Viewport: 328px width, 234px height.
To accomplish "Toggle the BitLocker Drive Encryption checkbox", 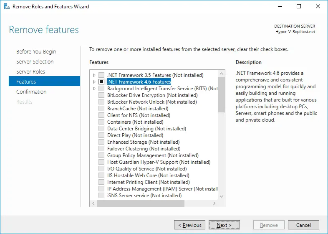I will (101, 95).
